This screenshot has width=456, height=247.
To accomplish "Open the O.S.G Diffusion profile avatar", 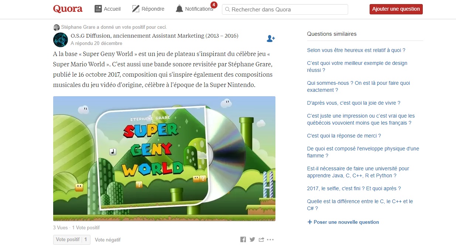I will [x=60, y=40].
